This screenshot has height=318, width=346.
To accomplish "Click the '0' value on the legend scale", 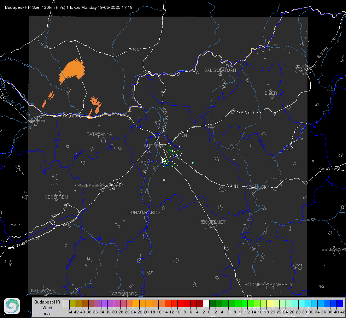I will pos(209,312).
